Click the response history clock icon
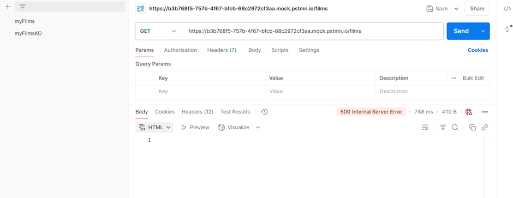Viewport: 513px width, 198px height. (264, 112)
